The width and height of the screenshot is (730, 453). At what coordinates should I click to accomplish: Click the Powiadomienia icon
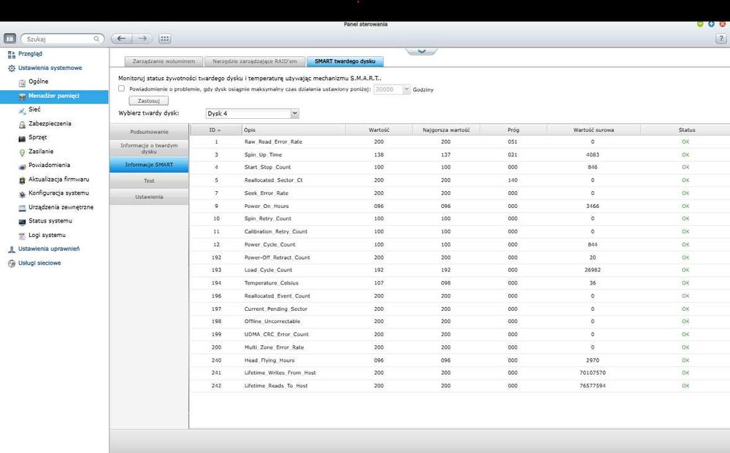[x=22, y=166]
